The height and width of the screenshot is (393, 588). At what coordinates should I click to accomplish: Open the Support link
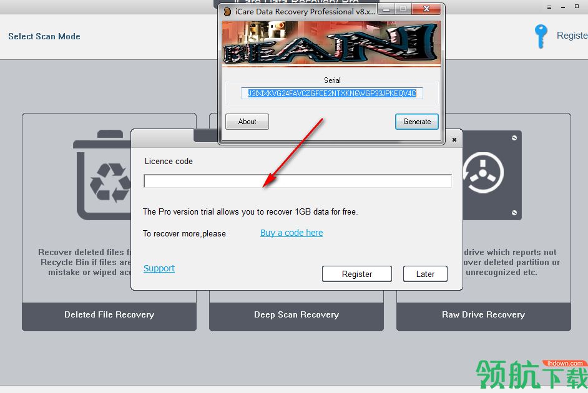pyautogui.click(x=159, y=268)
